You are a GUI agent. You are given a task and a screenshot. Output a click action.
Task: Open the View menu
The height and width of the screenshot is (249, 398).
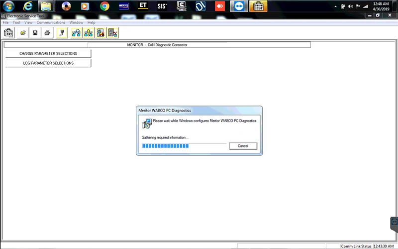[28, 22]
